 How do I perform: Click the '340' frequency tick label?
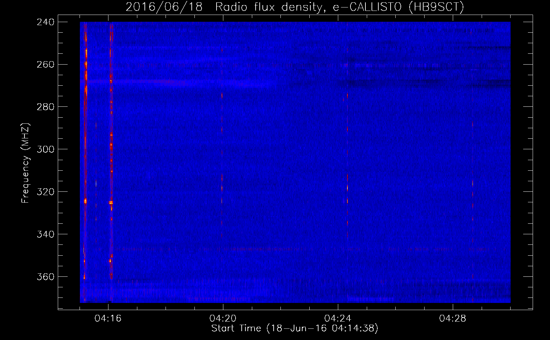[46, 235]
